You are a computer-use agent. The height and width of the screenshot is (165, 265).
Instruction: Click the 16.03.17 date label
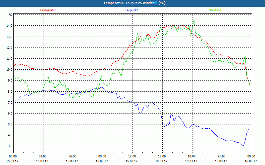(251, 161)
